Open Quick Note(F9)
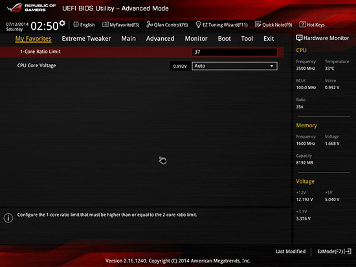356x267 pixels. coord(277,25)
